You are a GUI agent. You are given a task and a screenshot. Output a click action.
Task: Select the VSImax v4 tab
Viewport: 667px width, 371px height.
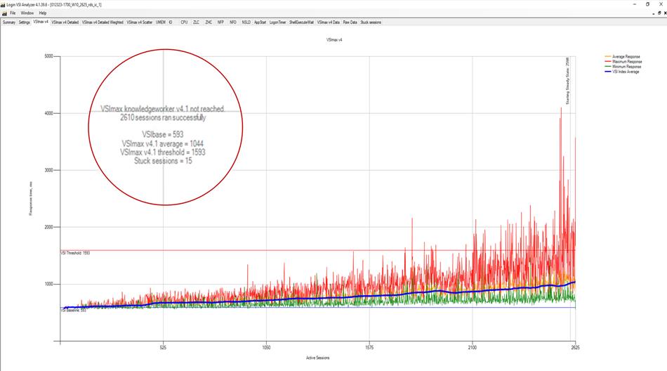click(41, 22)
